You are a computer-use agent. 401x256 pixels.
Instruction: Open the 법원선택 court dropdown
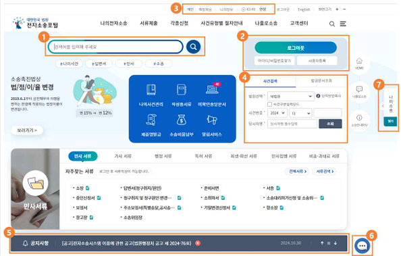coord(291,97)
